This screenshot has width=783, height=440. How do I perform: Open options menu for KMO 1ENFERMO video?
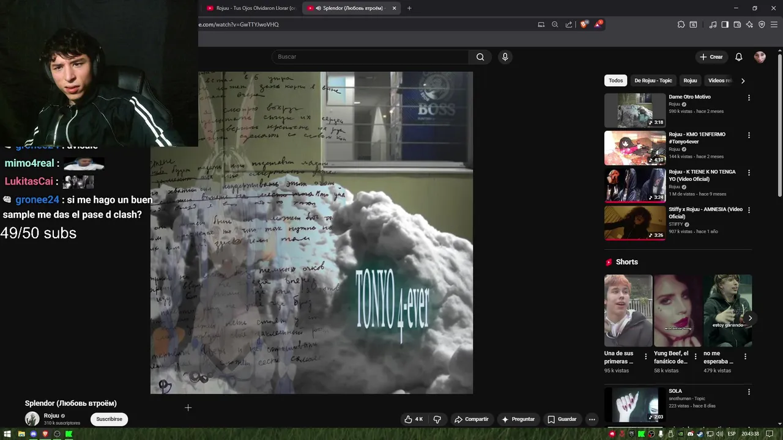click(x=749, y=135)
